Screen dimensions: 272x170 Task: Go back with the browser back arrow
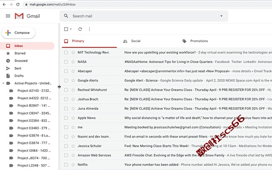4,5
